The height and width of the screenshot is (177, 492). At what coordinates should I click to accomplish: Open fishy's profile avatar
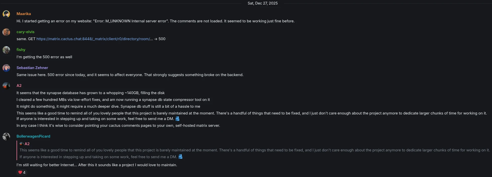[x=6, y=50]
